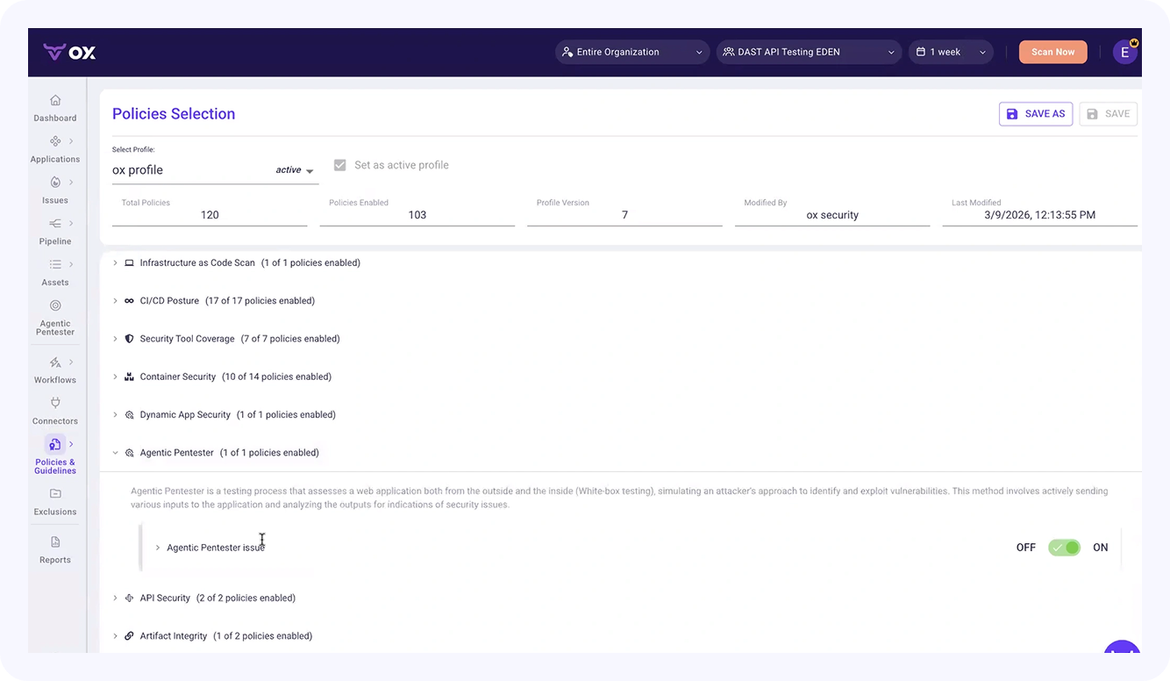Expand the Issues sidebar submenu arrow

[72, 183]
